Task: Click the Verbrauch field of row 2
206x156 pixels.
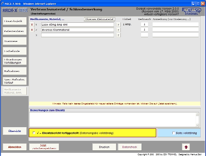Action: tap(144, 30)
